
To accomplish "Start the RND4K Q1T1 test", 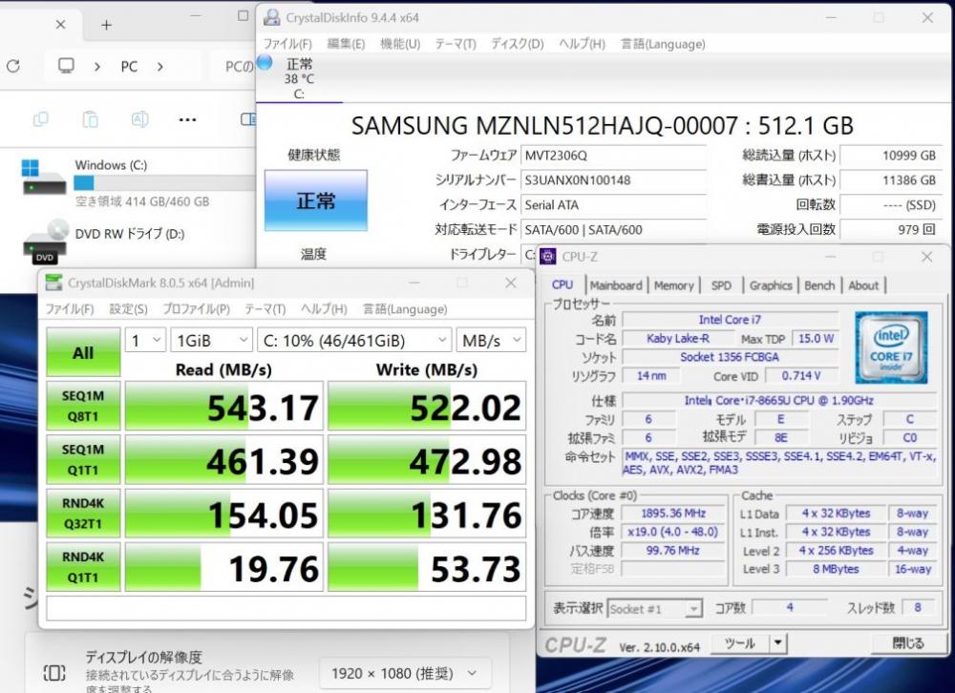I will pyautogui.click(x=83, y=566).
